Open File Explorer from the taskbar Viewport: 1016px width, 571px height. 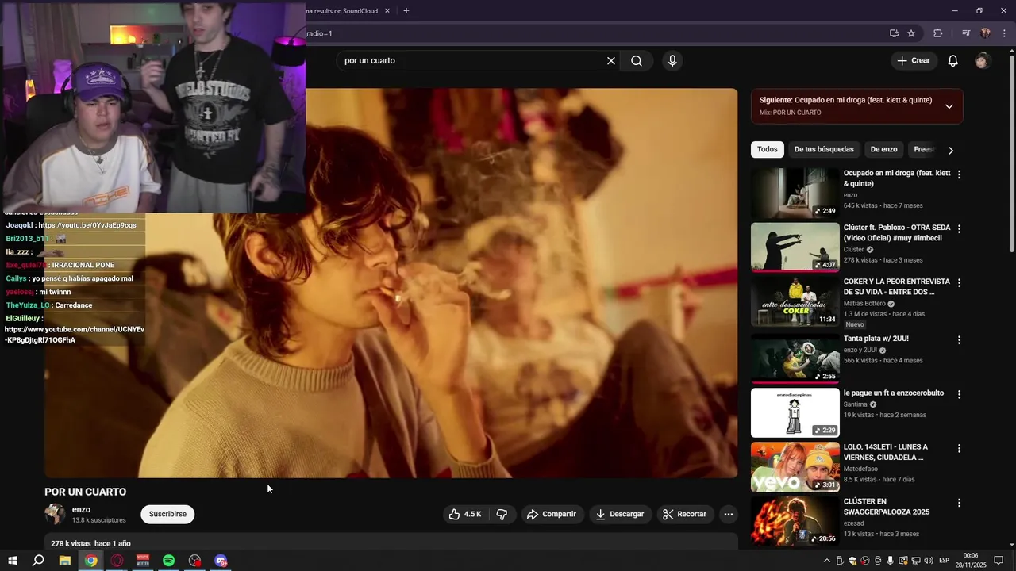[x=65, y=561]
